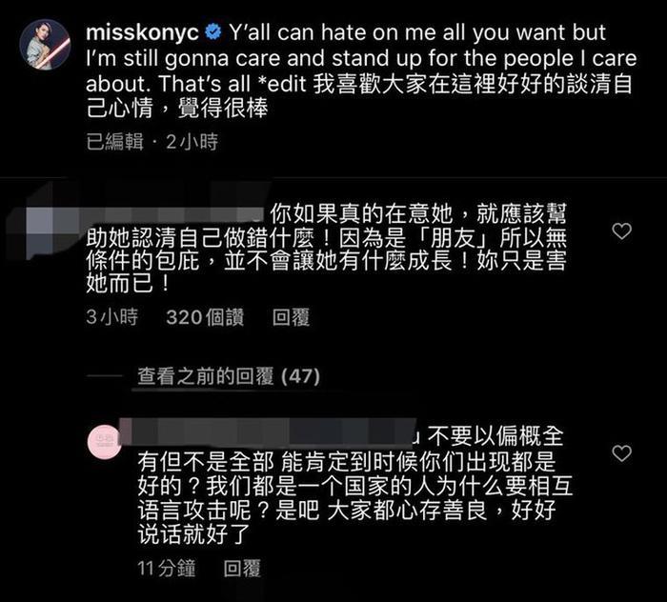Click the blurred username above the 不要以偏概全 reply
Screen dimensions: 667x602
(270, 433)
